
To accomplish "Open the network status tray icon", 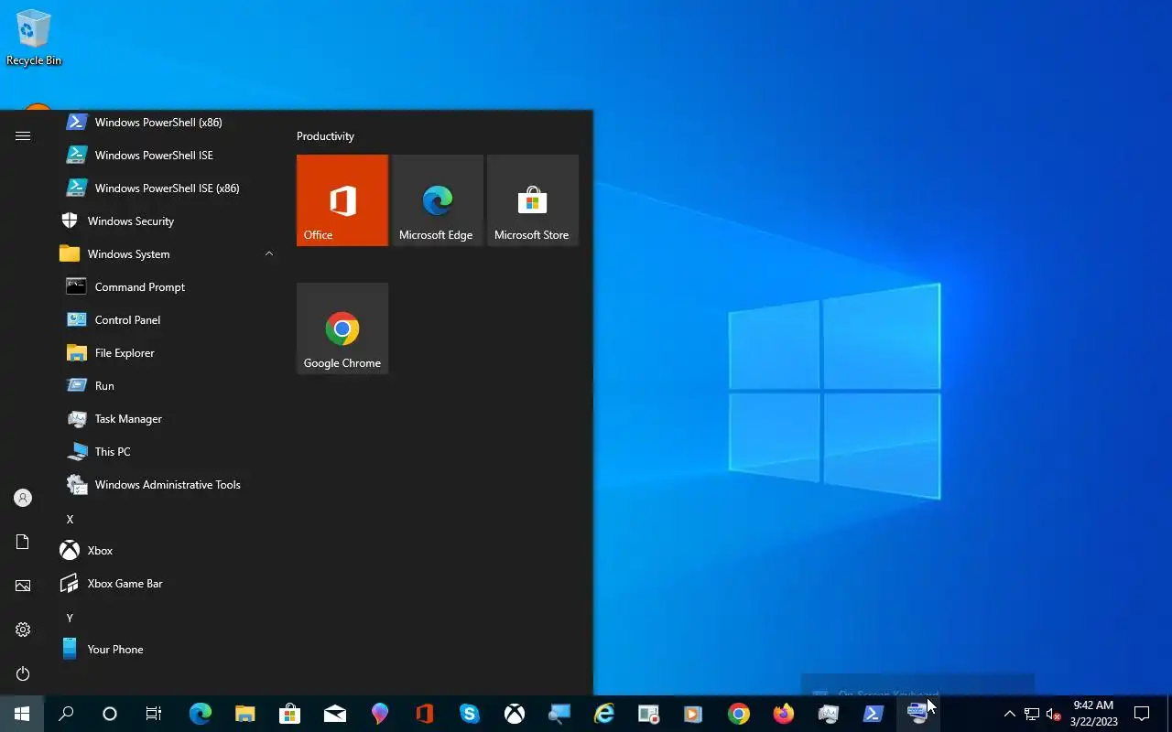I will tap(1032, 714).
